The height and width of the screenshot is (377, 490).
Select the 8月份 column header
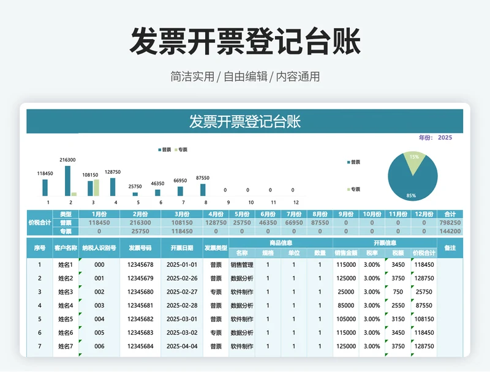[320, 214]
